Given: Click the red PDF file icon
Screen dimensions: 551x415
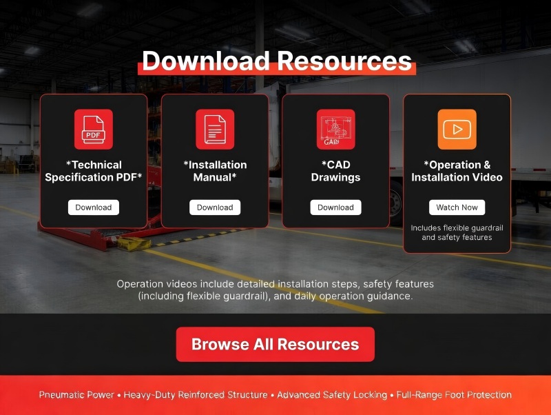Looking at the screenshot, I should 93,130.
